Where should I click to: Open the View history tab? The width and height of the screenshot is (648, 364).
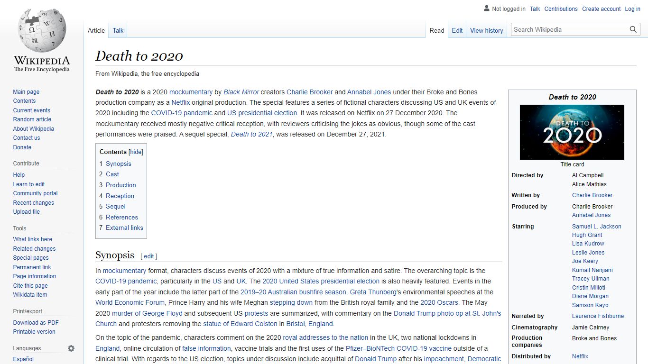[x=487, y=30]
